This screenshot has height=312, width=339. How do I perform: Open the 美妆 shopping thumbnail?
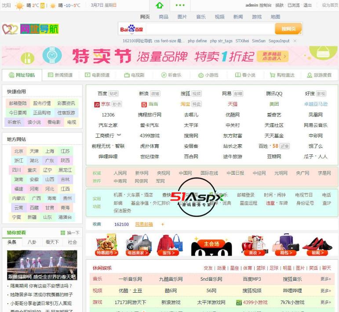255,245
